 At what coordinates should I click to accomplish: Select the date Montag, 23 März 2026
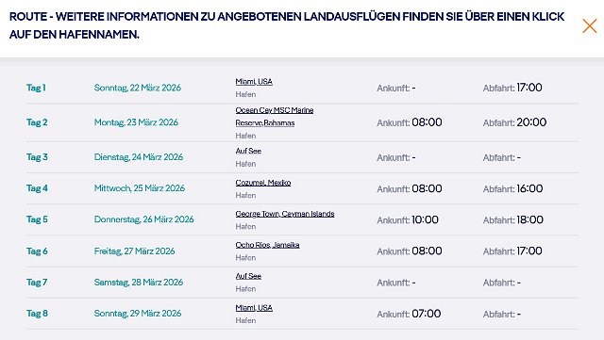click(136, 122)
